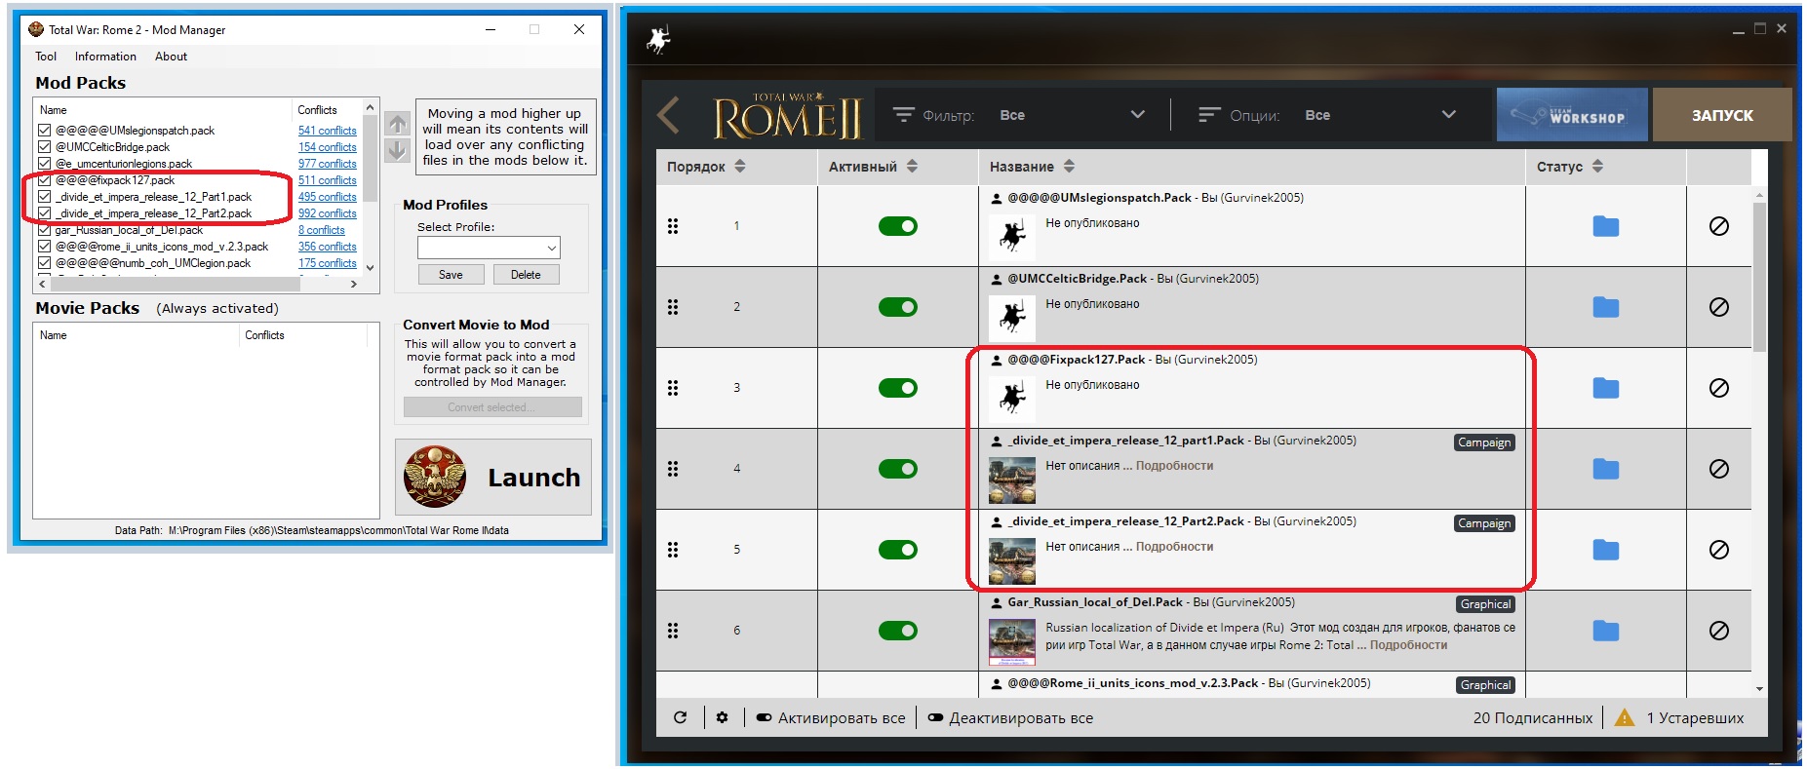
Task: Grab drag handle of row 6 in launcher
Action: [673, 631]
